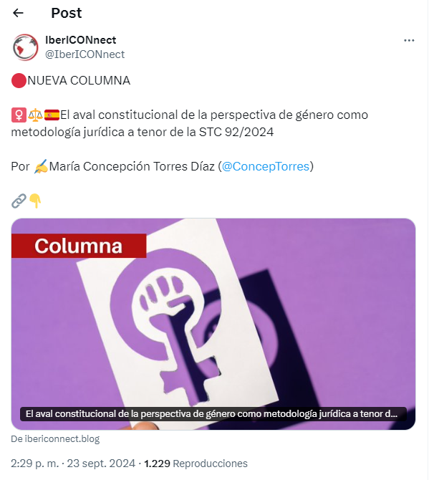Viewport: 434px width, 480px height.
Task: Open the IberICONnect globe profile avatar
Action: point(25,47)
